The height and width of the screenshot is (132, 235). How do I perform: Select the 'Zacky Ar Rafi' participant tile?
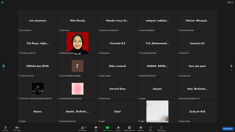click(197, 111)
